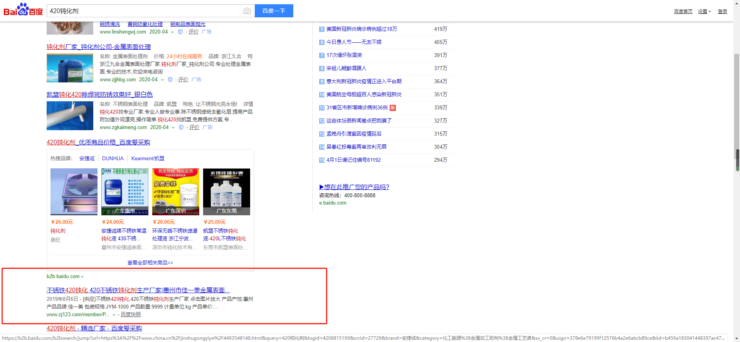Open hot topic 宋祖儿疑醉酒踢人

point(346,68)
